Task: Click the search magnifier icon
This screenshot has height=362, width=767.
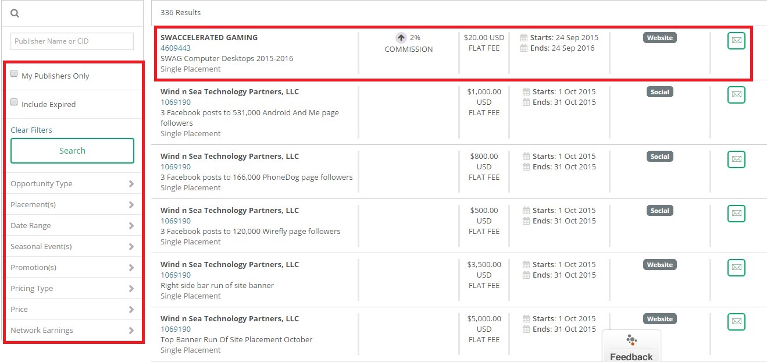Action: (15, 13)
